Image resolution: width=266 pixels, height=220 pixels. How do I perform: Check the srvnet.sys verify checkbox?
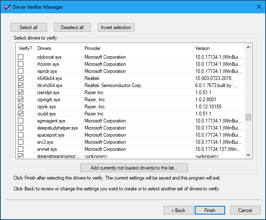pos(21,149)
